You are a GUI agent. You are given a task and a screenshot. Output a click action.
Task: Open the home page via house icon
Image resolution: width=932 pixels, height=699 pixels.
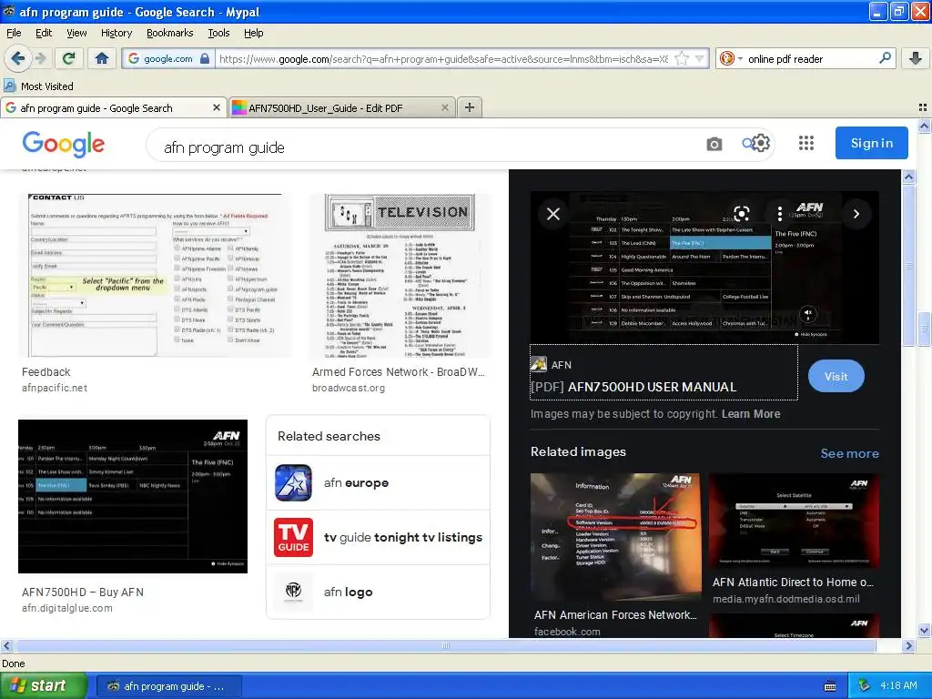pyautogui.click(x=102, y=58)
